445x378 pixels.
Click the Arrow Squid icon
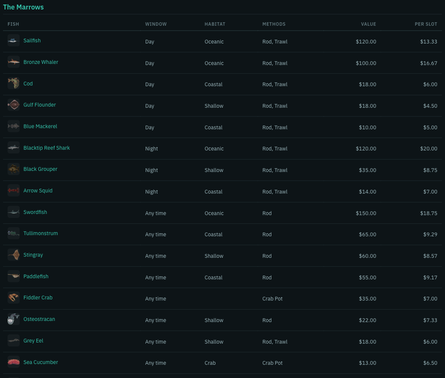pyautogui.click(x=13, y=191)
